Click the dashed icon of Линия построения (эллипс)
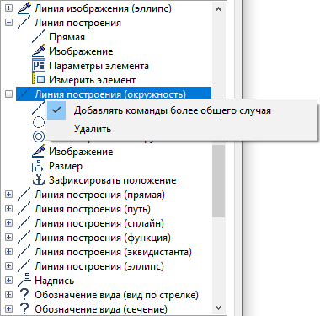 [x=24, y=266]
